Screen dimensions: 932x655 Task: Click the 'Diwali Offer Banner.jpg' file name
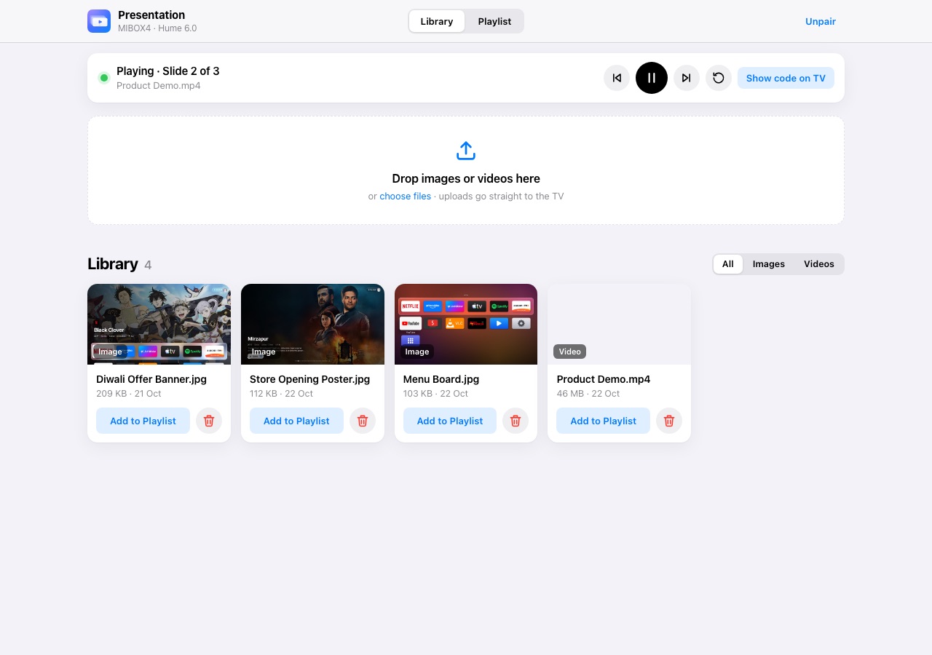coord(151,379)
